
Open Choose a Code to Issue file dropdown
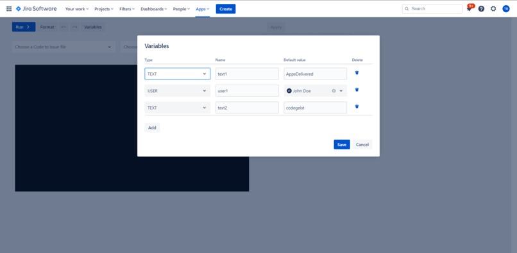tap(64, 47)
